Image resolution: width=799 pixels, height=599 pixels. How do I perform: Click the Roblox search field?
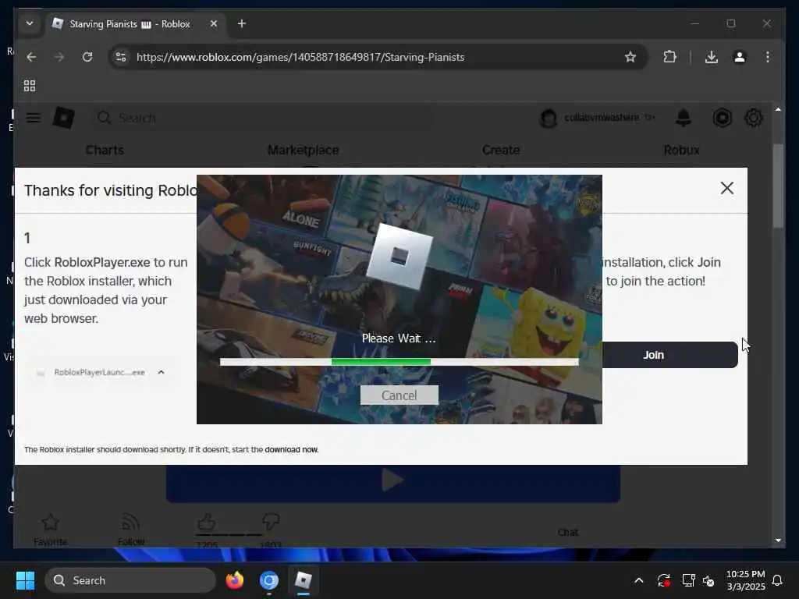coord(262,118)
